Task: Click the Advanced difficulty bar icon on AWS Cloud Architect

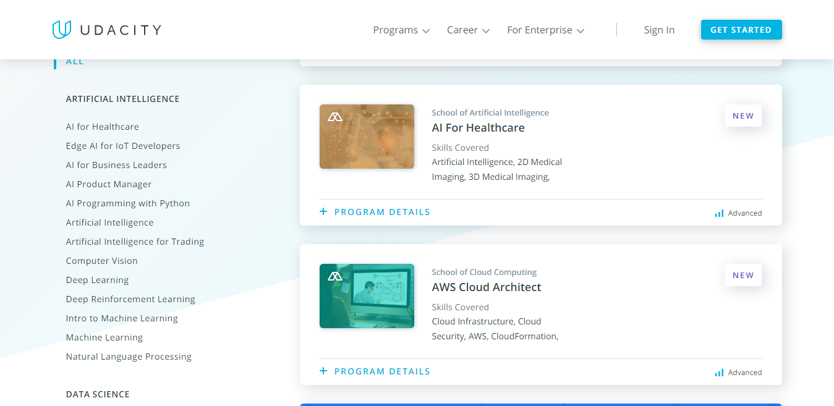Action: (719, 372)
